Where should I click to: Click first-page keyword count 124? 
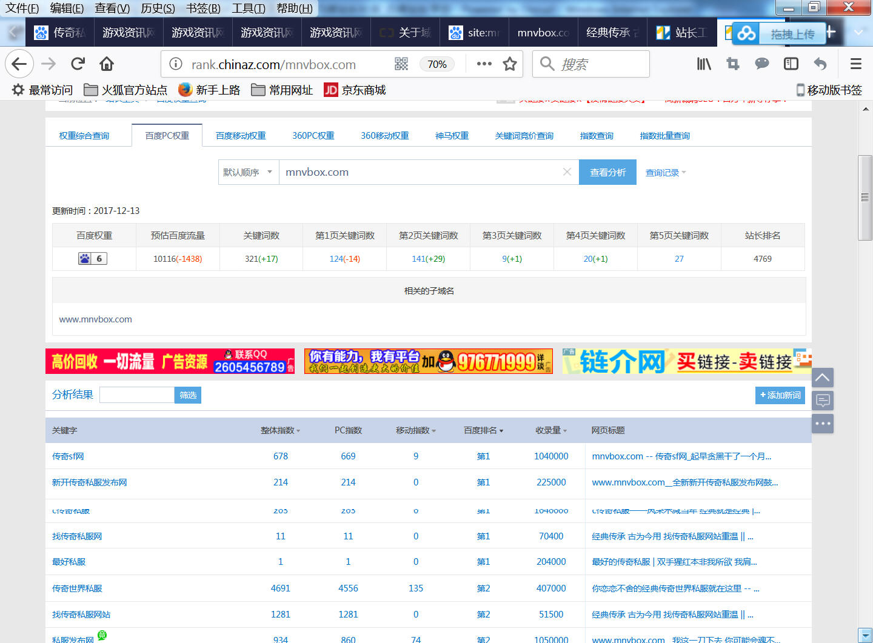336,259
